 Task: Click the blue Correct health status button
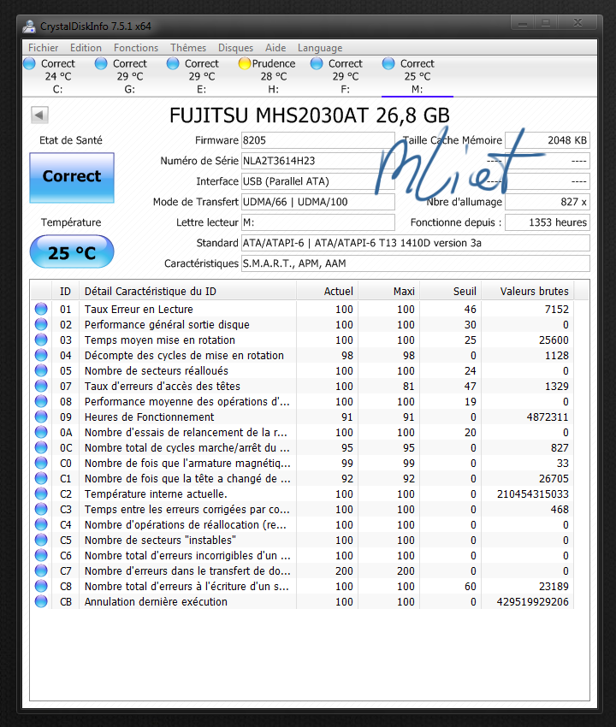point(72,178)
